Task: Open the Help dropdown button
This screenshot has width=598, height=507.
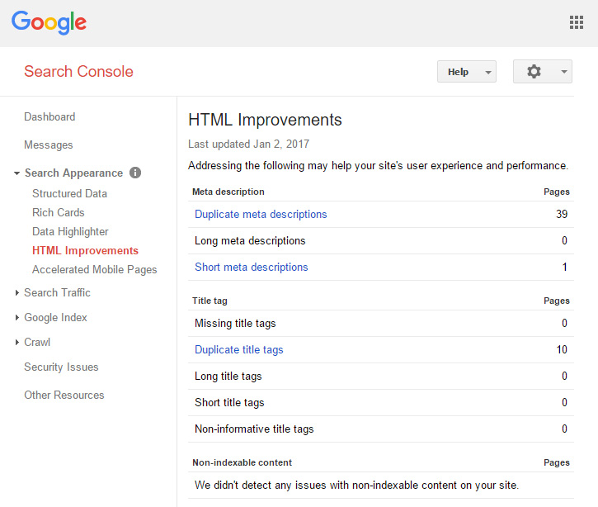Action: click(x=466, y=71)
